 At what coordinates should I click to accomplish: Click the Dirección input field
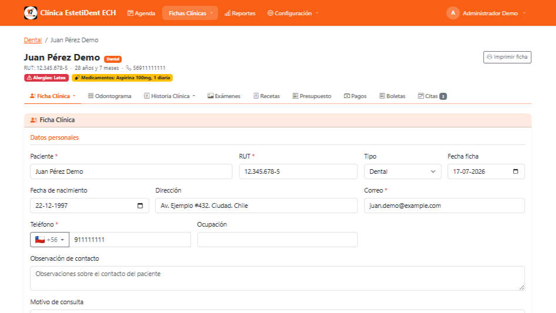[x=256, y=206]
